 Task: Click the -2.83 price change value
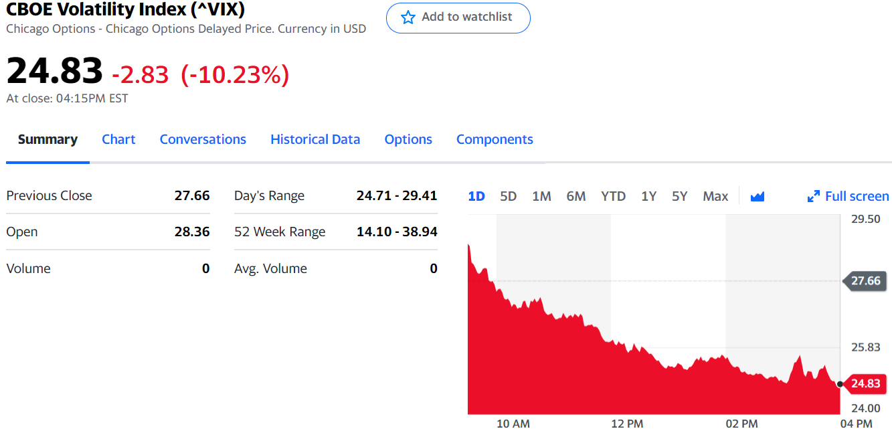(x=141, y=74)
